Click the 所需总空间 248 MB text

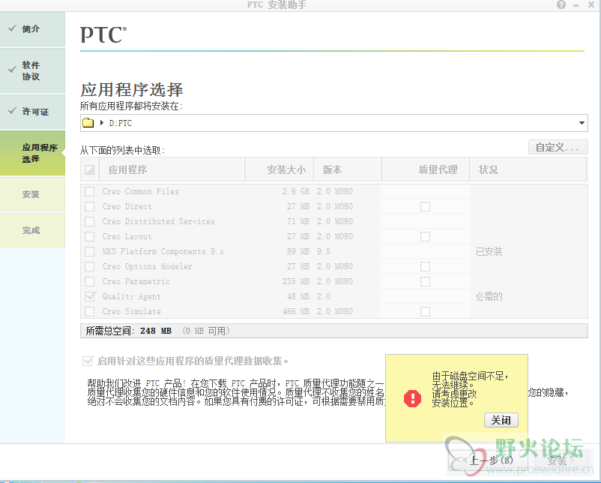pos(129,331)
